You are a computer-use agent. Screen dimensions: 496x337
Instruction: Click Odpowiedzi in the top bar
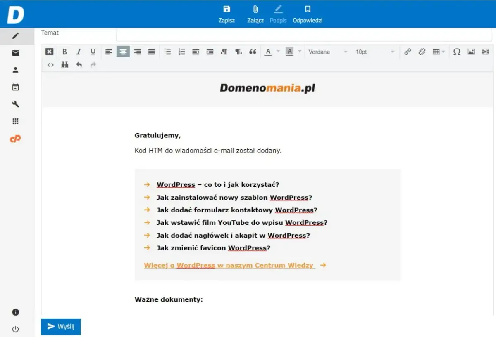click(x=308, y=14)
